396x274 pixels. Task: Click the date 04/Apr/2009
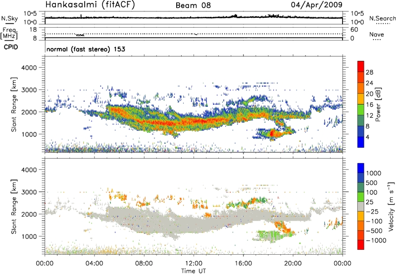317,4
